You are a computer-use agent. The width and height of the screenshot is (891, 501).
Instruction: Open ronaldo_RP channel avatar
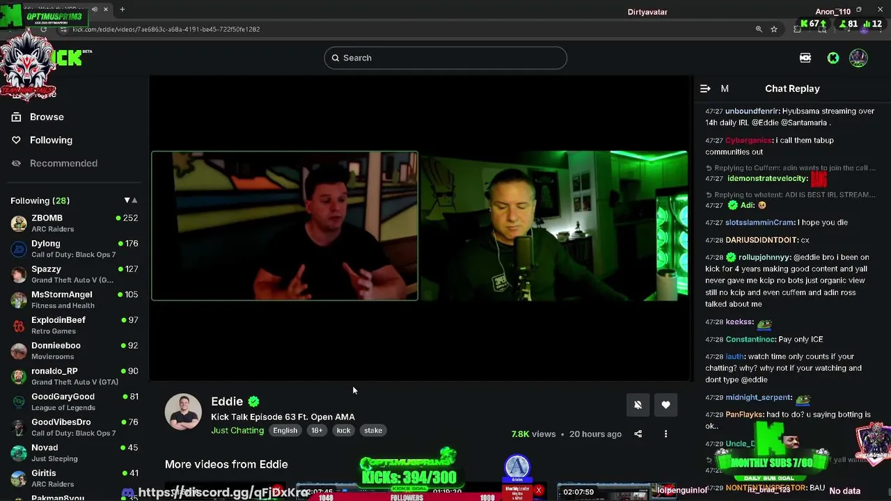pos(19,376)
